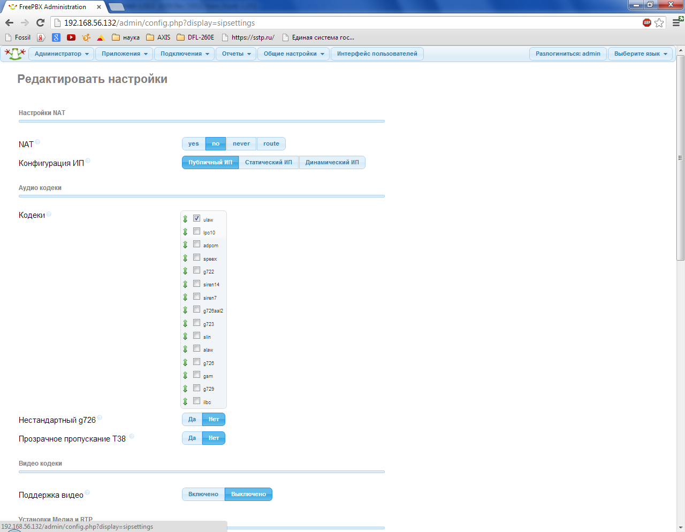The width and height of the screenshot is (685, 532).
Task: Click the reorder arrow beside g729 codec
Action: click(x=185, y=389)
